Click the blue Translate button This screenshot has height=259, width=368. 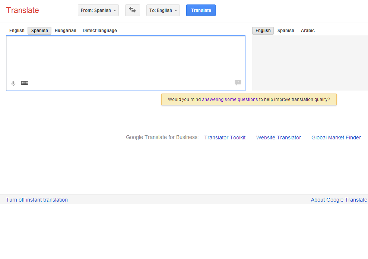pos(201,10)
